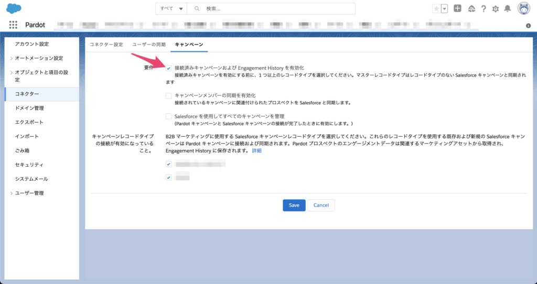Open the 詳細 link

click(x=256, y=150)
